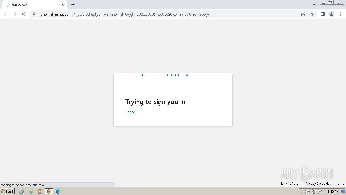Open File Explorer from taskbar
Image resolution: width=346 pixels, height=195 pixels.
31,191
